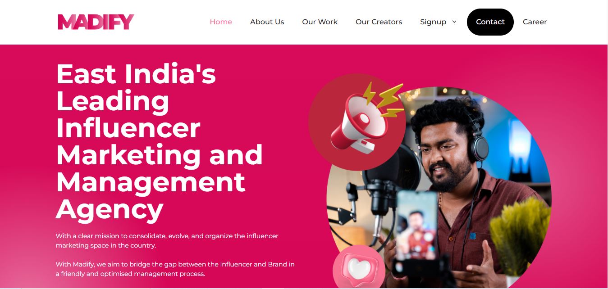Open Our Creators page
Image resolution: width=608 pixels, height=289 pixels.
pyautogui.click(x=379, y=22)
